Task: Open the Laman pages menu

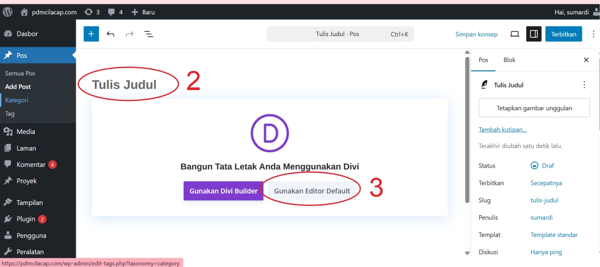Action: point(38,148)
